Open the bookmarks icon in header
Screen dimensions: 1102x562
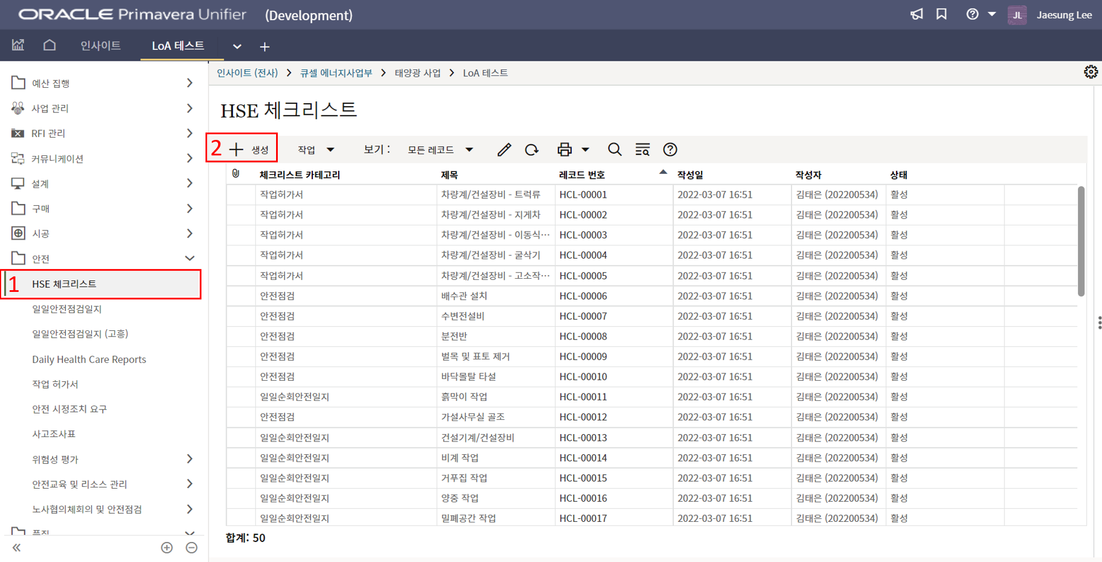pos(941,14)
